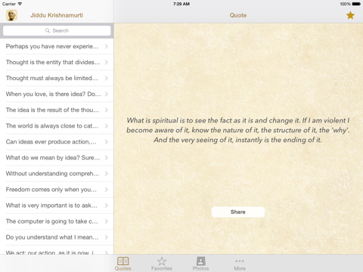The height and width of the screenshot is (272, 363).
Task: Click the 'Jiddu Krishnamurti' title
Action: 57,15
